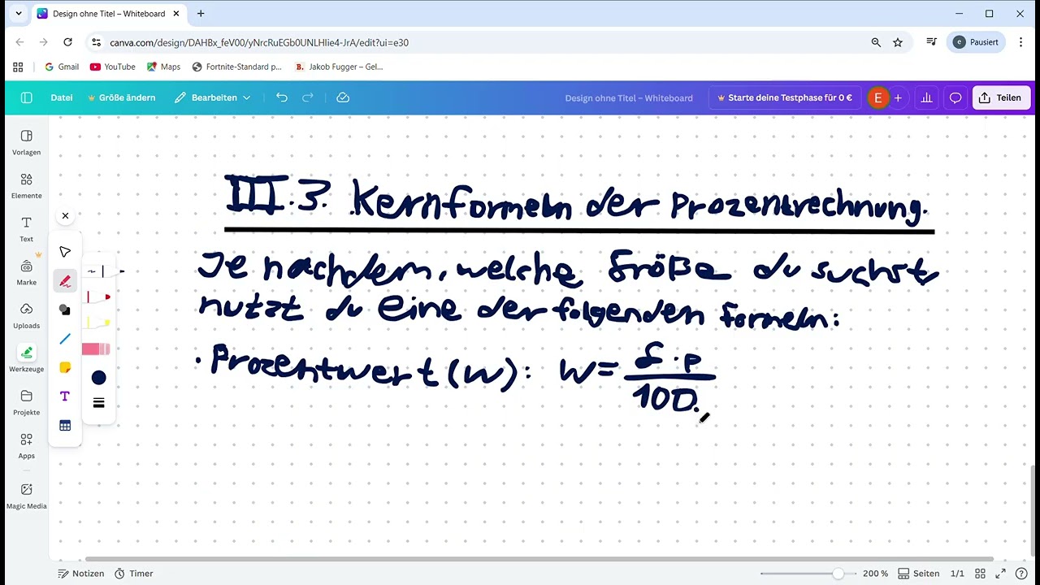
Task: Open Elemente in sidebar
Action: (x=27, y=185)
